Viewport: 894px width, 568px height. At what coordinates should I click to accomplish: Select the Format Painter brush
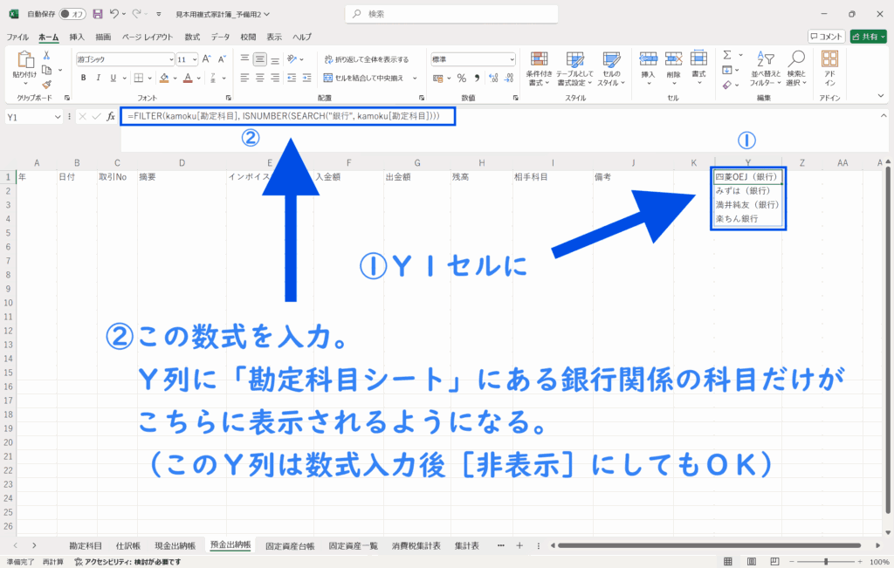(47, 85)
